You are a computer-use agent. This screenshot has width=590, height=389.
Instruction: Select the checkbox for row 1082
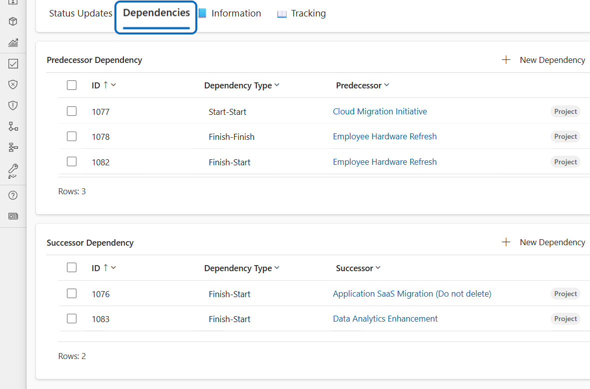[71, 162]
